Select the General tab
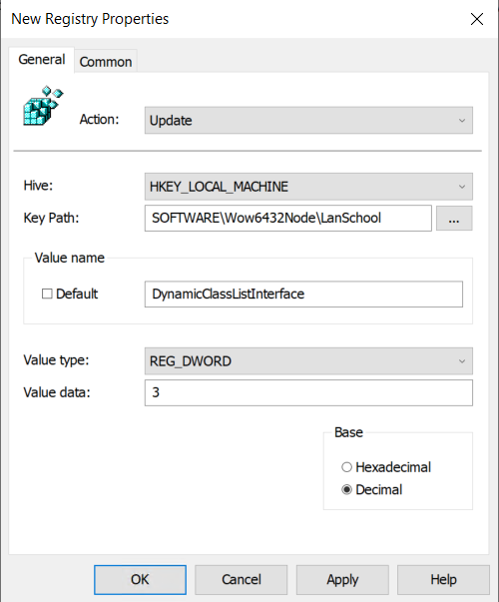The width and height of the screenshot is (499, 602). tap(42, 60)
